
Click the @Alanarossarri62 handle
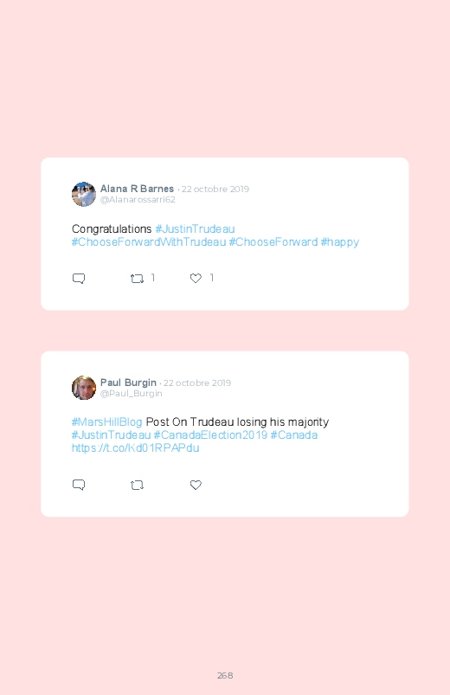coord(138,200)
